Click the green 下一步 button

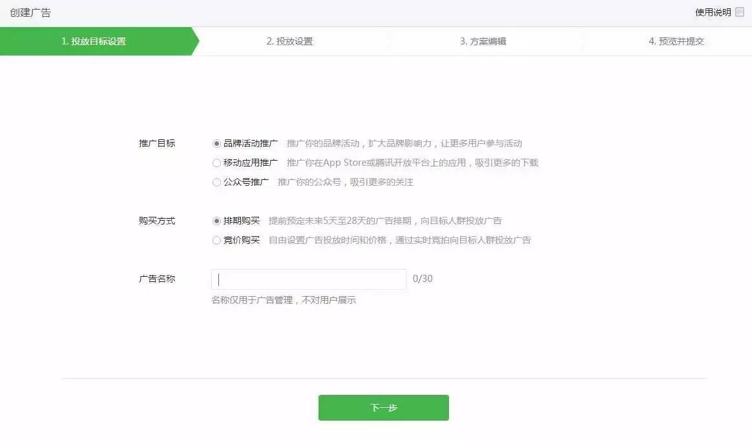tap(384, 408)
